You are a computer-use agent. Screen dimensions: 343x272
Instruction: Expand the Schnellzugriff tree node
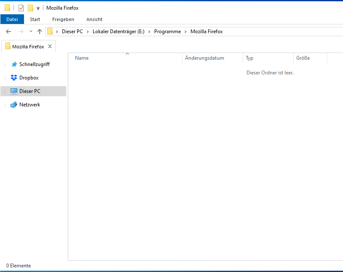5,64
